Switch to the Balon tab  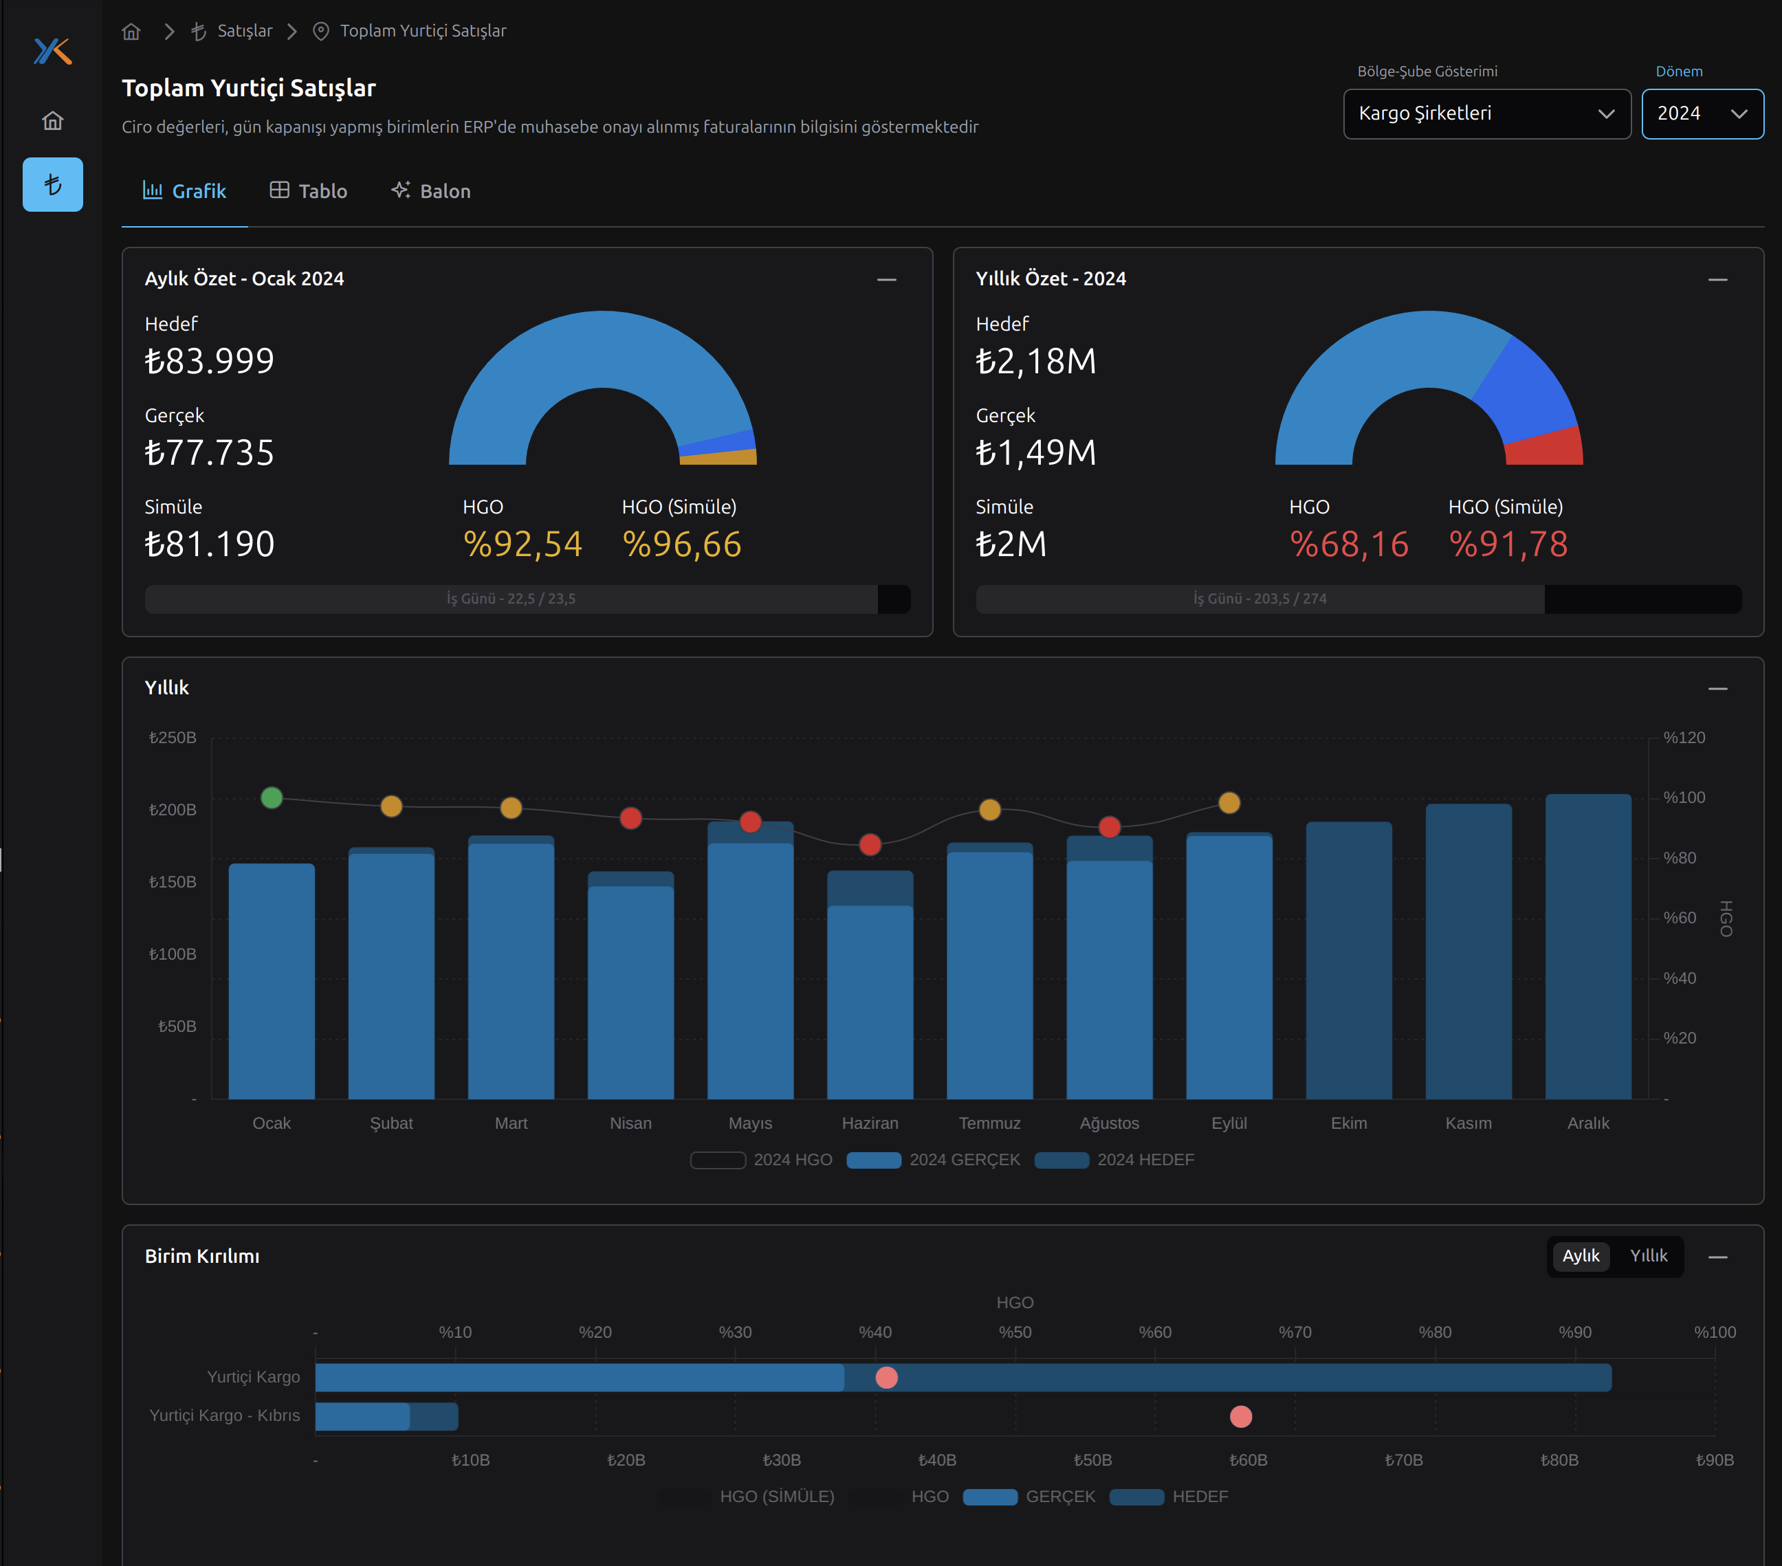click(x=430, y=191)
